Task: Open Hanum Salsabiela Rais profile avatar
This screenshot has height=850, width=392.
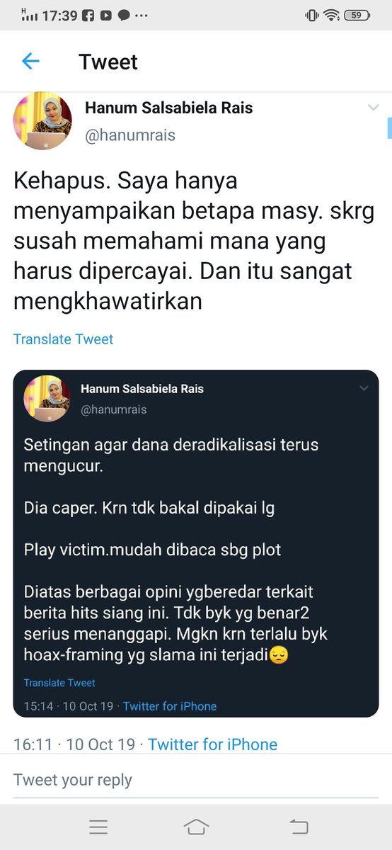Action: tap(42, 121)
